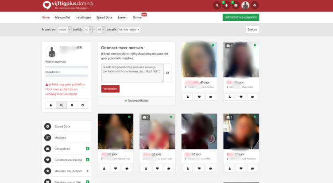Image resolution: width=333 pixels, height=183 pixels.
Task: Refresh the suggested message with the reload icon
Action: 167,73
